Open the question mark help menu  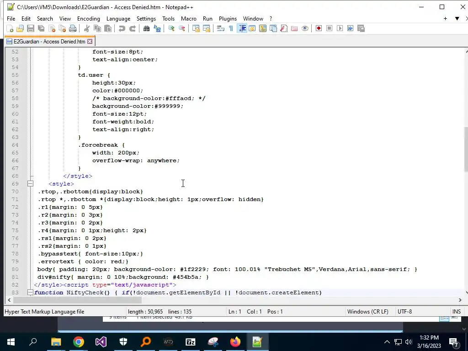tap(271, 18)
